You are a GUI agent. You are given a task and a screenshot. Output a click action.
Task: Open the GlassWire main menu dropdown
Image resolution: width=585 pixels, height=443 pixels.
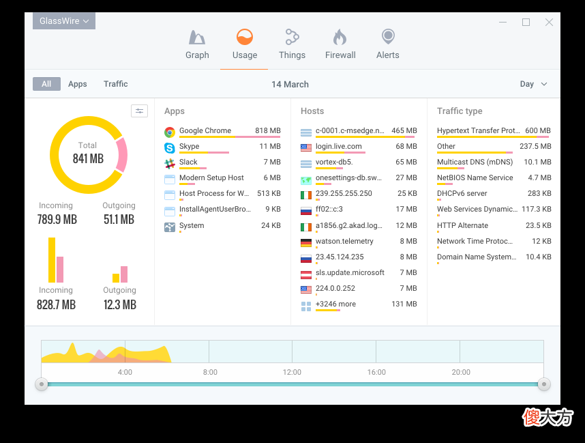(64, 21)
